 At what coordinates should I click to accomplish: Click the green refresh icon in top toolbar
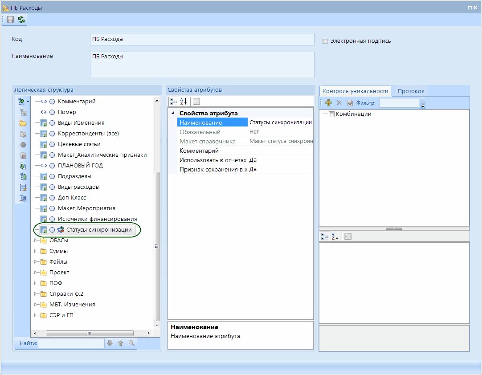pos(21,20)
